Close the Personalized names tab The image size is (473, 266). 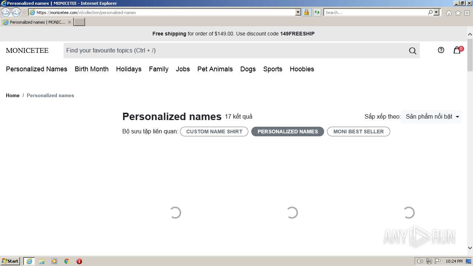click(x=69, y=22)
